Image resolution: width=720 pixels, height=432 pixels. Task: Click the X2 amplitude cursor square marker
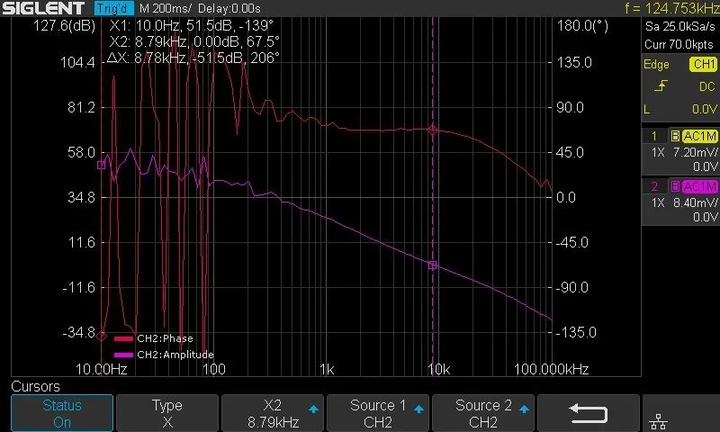point(432,265)
